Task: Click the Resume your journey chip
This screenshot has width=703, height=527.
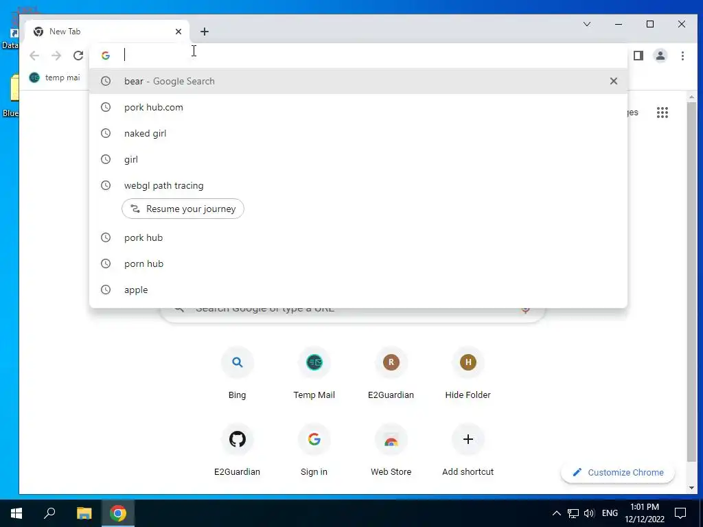Action: [183, 209]
